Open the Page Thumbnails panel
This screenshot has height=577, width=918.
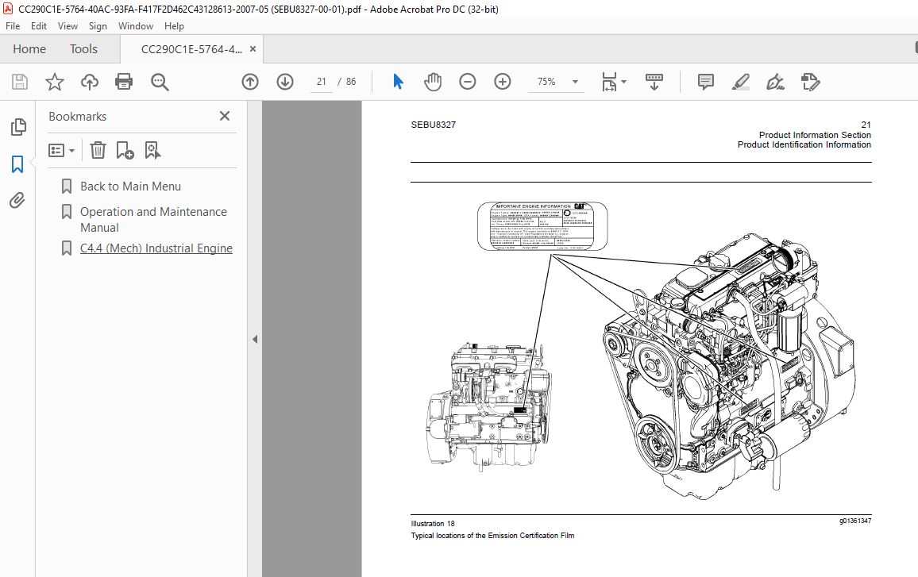coord(18,127)
